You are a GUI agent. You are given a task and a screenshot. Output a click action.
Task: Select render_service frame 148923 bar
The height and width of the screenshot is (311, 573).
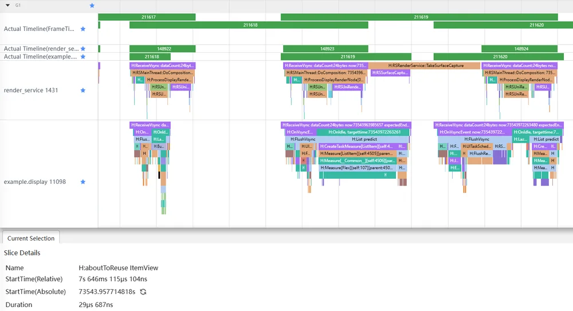click(x=325, y=49)
